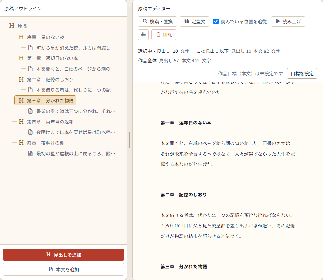Image resolution: width=323 pixels, height=280 pixels.
Task: Click the H icon of 第四章 百年目の返却
Action: click(21, 122)
